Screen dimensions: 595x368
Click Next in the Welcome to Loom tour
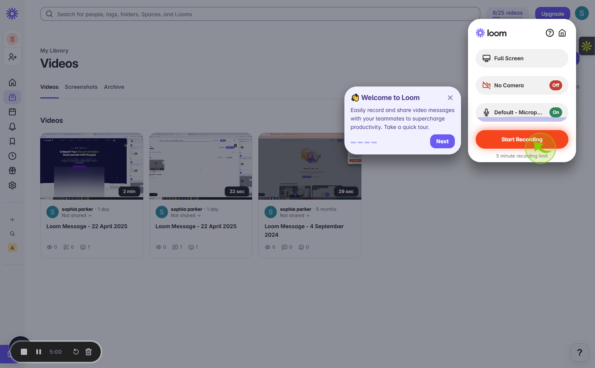442,141
